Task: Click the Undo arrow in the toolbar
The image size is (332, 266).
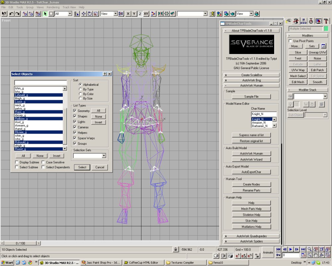Action: tap(11, 14)
